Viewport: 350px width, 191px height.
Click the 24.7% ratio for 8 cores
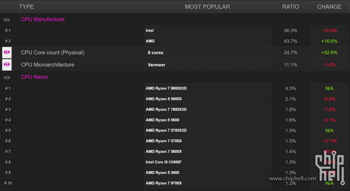(x=291, y=52)
